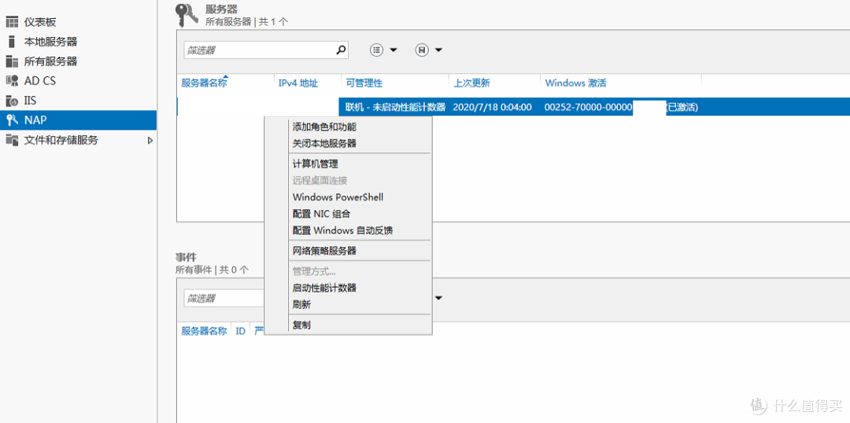Click the events 筛选器 filter field
850x423 pixels.
click(224, 298)
